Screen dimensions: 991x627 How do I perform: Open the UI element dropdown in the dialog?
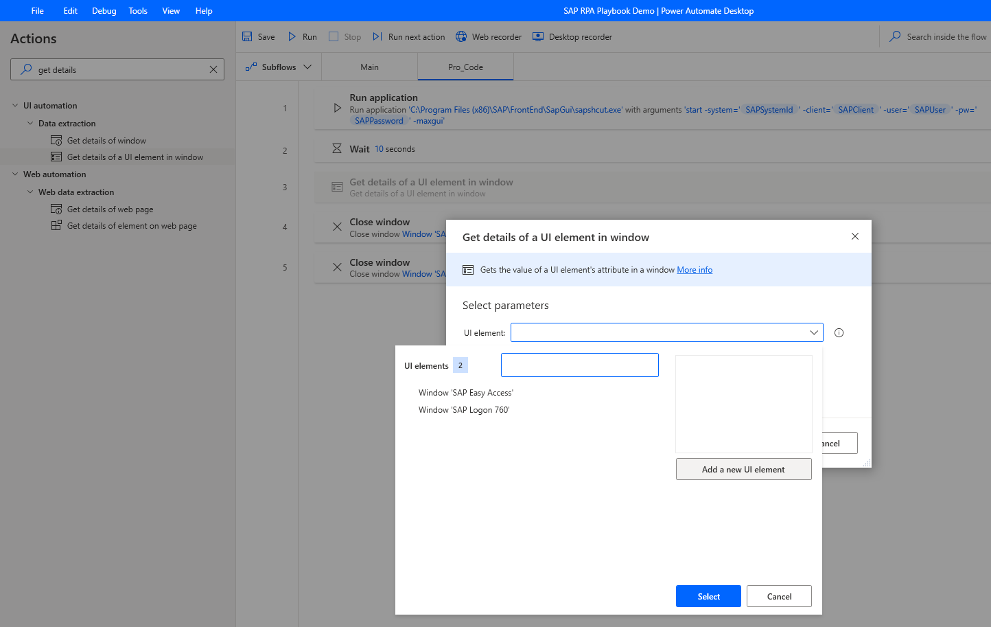click(813, 332)
